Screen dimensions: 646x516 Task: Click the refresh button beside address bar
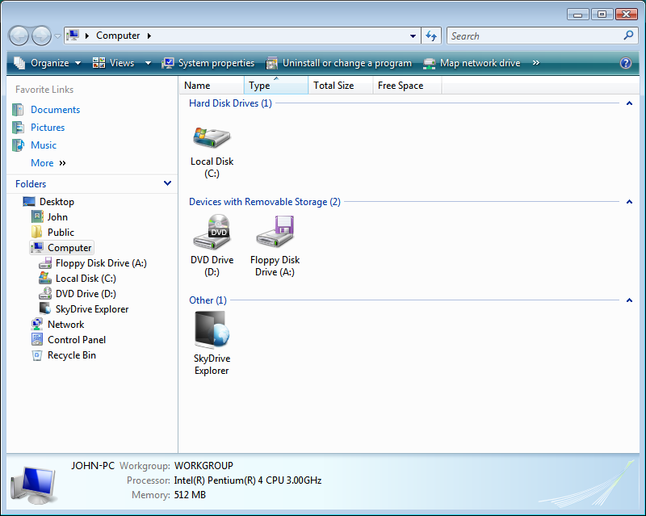coord(431,36)
